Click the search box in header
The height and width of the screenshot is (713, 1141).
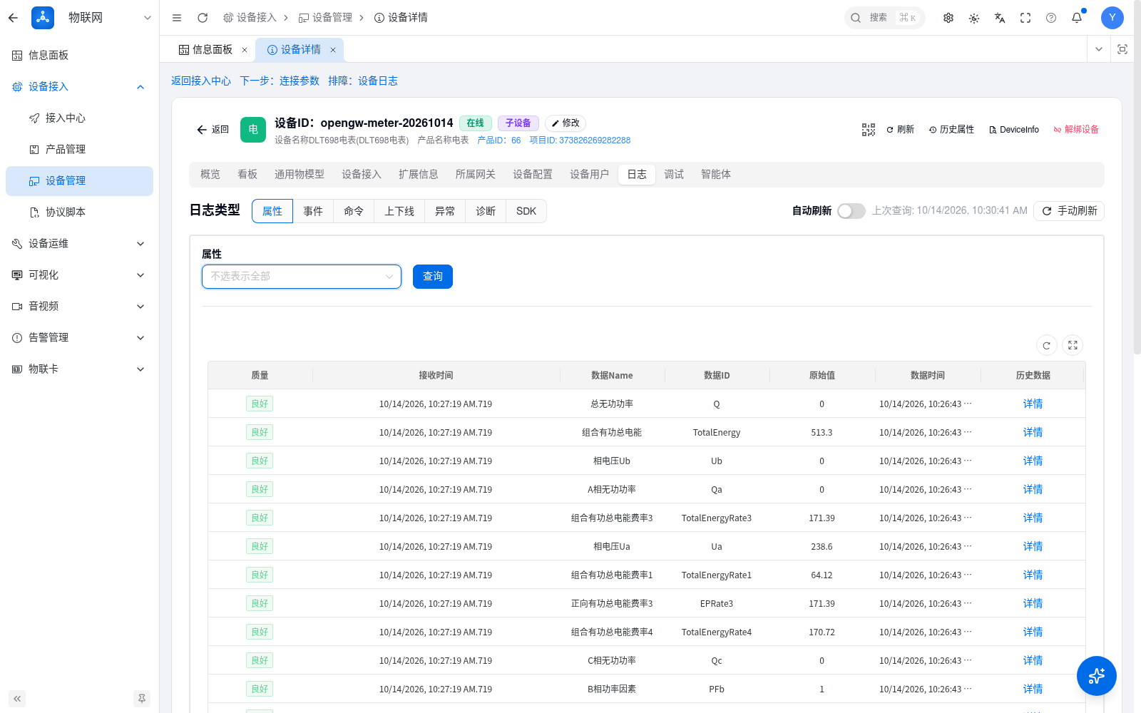coord(884,18)
